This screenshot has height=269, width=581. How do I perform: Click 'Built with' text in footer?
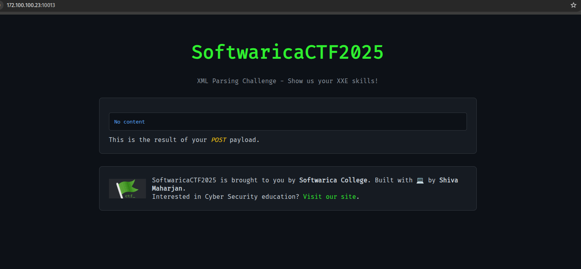pos(393,180)
